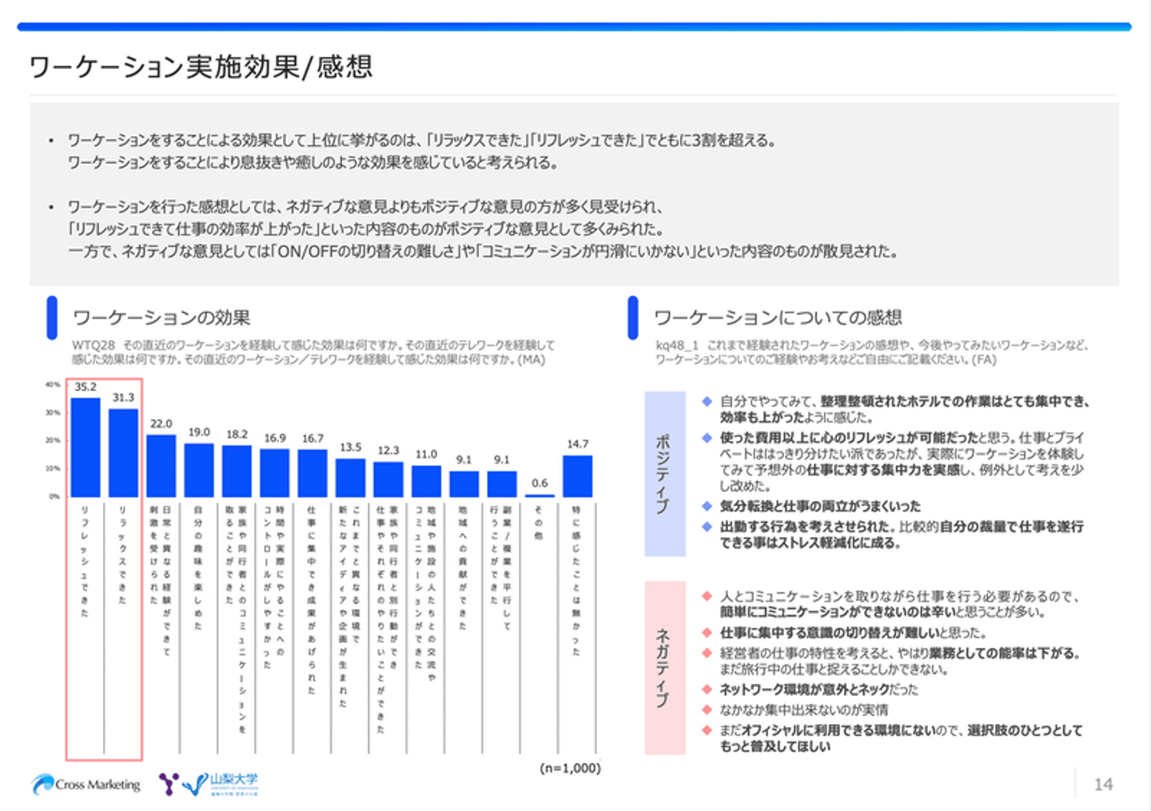Click the first pink diamond bullet in ネガティブ
1151x811 pixels.
707,596
